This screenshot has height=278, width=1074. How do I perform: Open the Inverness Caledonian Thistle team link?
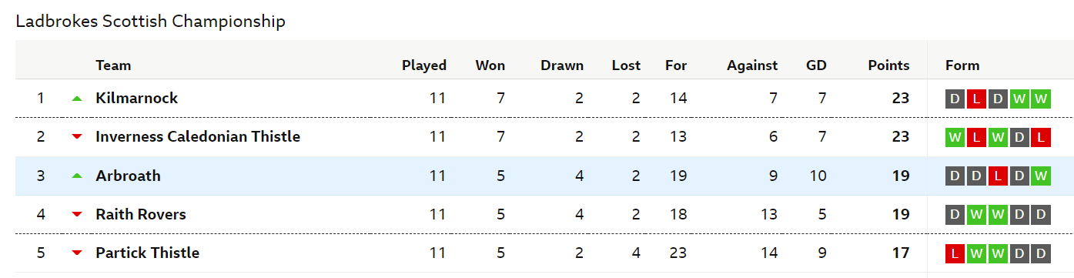pyautogui.click(x=198, y=136)
